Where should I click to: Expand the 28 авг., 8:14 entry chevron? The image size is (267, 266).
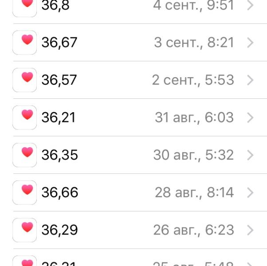(x=250, y=193)
